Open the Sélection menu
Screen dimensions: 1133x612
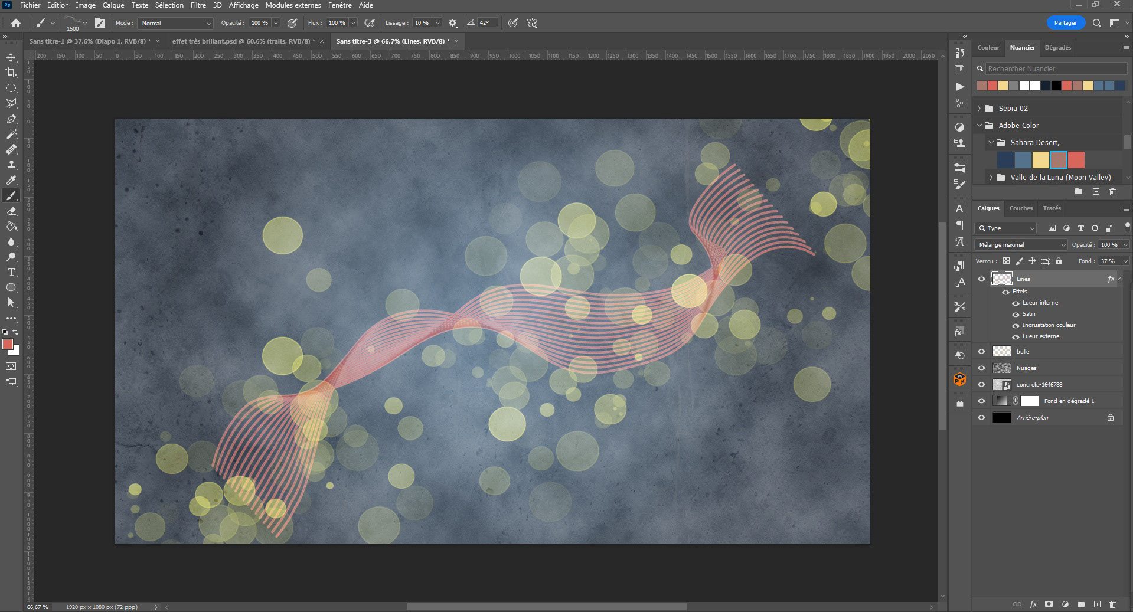pos(169,5)
